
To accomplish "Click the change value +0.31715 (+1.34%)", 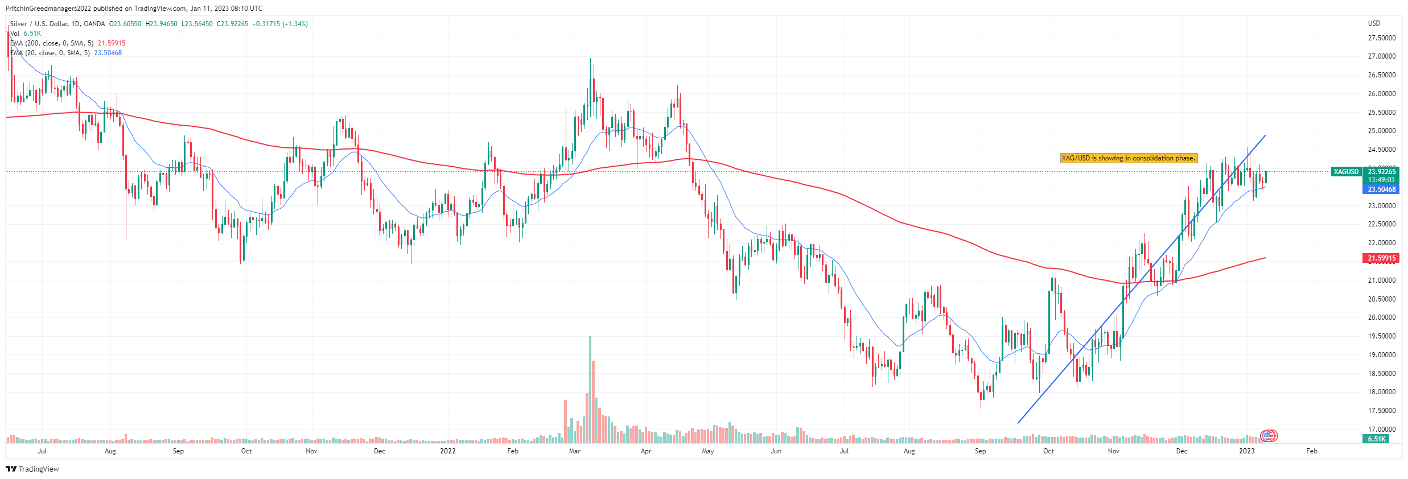I will click(x=280, y=24).
